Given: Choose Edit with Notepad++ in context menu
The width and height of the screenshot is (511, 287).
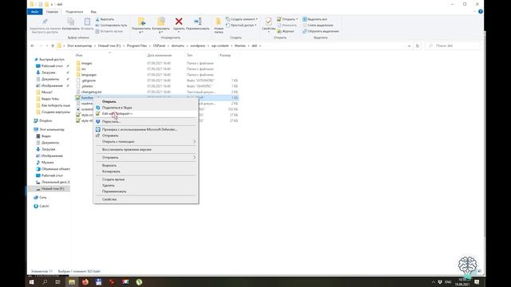Looking at the screenshot, I should [146, 113].
